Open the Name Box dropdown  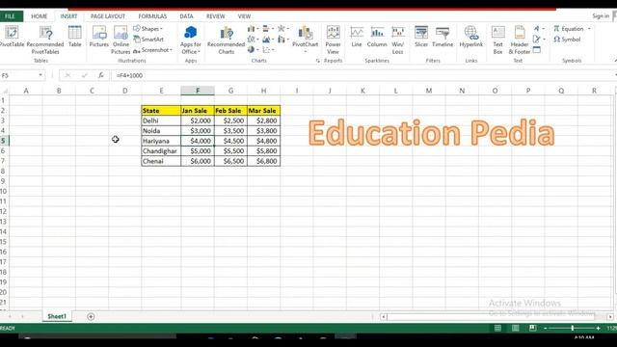[40, 75]
